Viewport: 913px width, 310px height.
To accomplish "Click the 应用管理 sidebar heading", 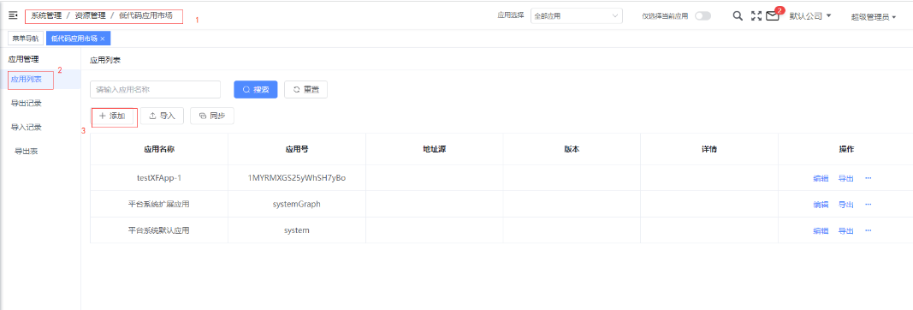I will 23,59.
